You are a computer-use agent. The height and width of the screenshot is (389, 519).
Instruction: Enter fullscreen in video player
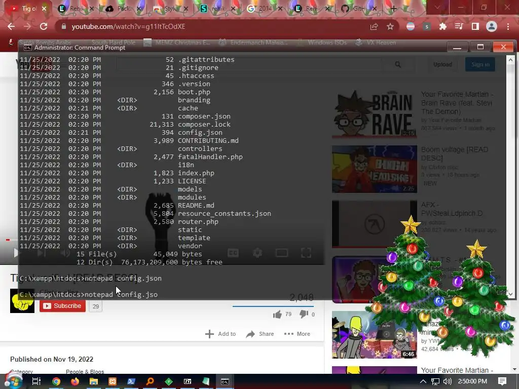(306, 253)
